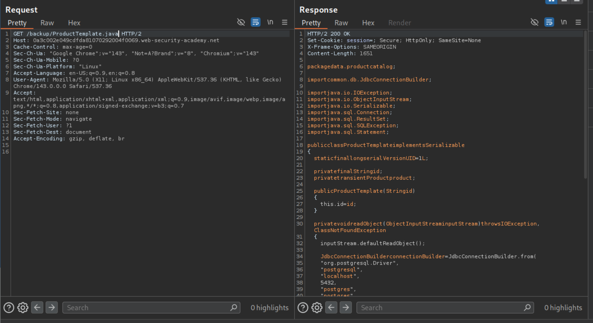Open the Response panel options menu
Viewport: 593px width, 323px height.
coord(578,22)
